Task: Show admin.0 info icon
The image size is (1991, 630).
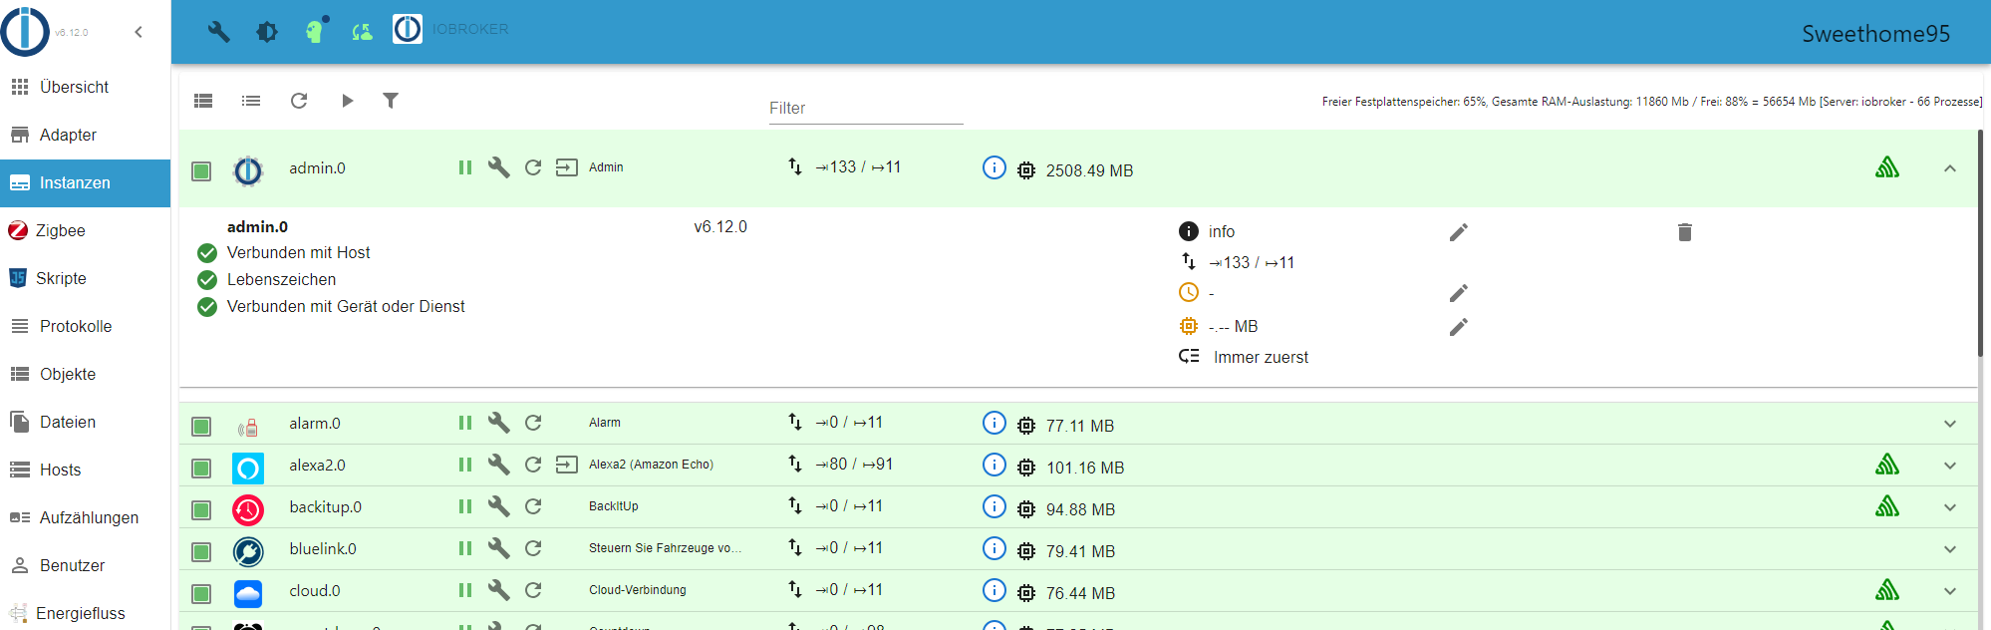Action: click(994, 167)
